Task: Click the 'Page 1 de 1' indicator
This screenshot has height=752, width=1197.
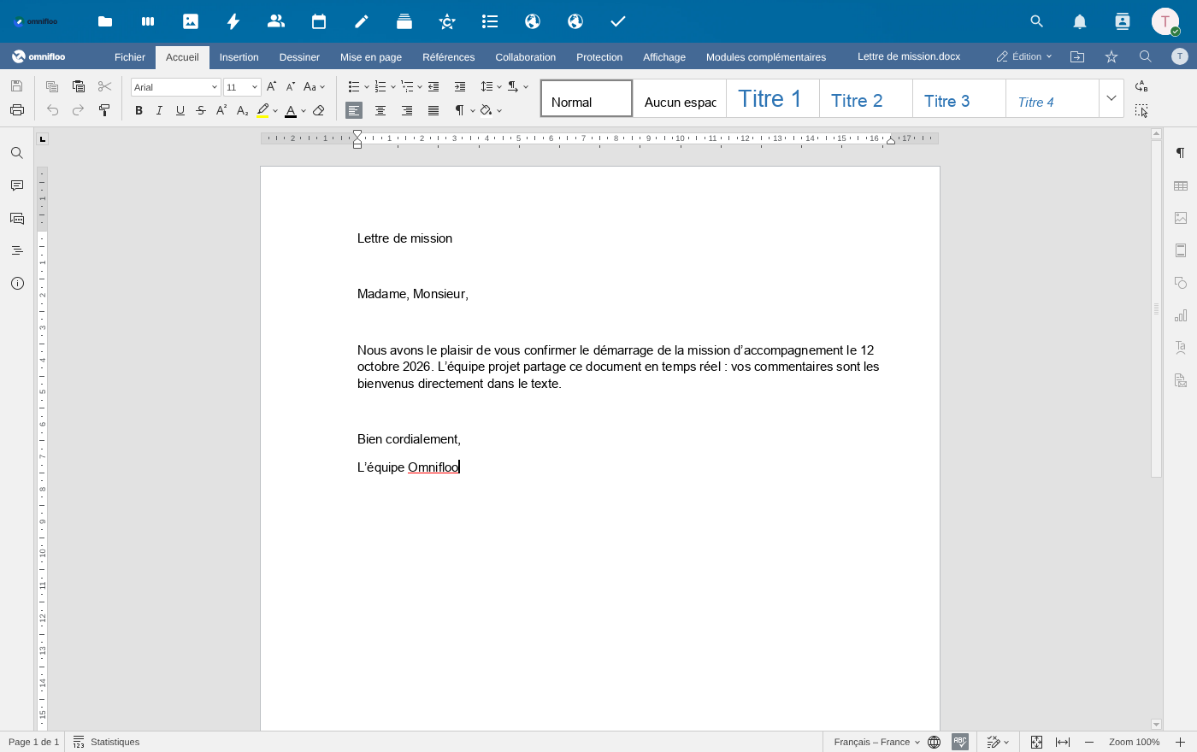Action: tap(33, 742)
